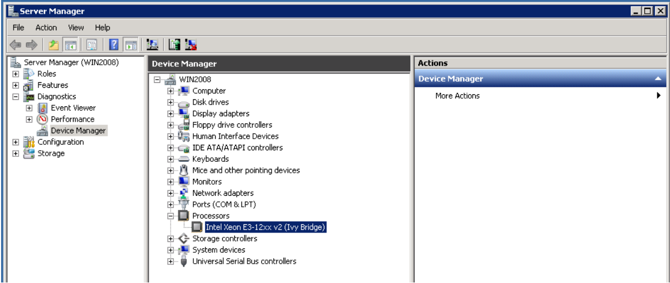This screenshot has height=283, width=670.
Task: Expand the Performance node
Action: tap(29, 119)
